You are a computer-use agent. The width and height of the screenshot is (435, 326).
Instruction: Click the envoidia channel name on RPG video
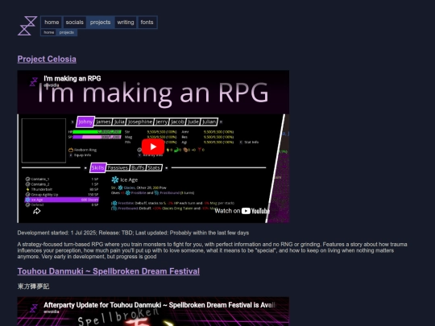point(52,85)
